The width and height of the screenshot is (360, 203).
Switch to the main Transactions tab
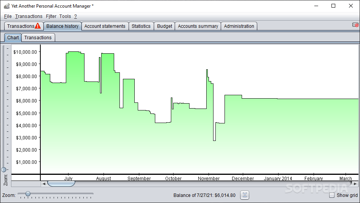click(x=24, y=26)
